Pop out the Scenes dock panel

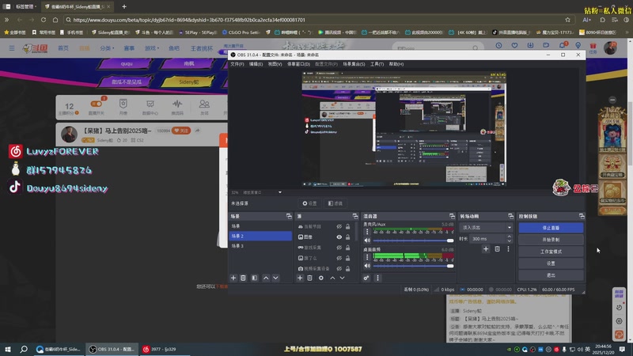click(289, 216)
